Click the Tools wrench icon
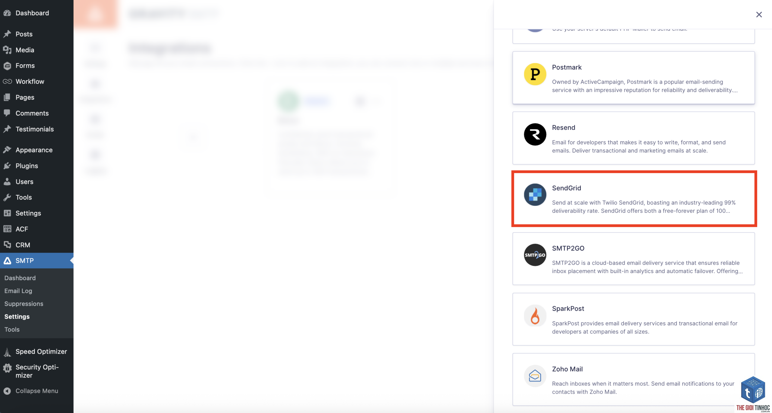The width and height of the screenshot is (772, 413). [x=7, y=197]
